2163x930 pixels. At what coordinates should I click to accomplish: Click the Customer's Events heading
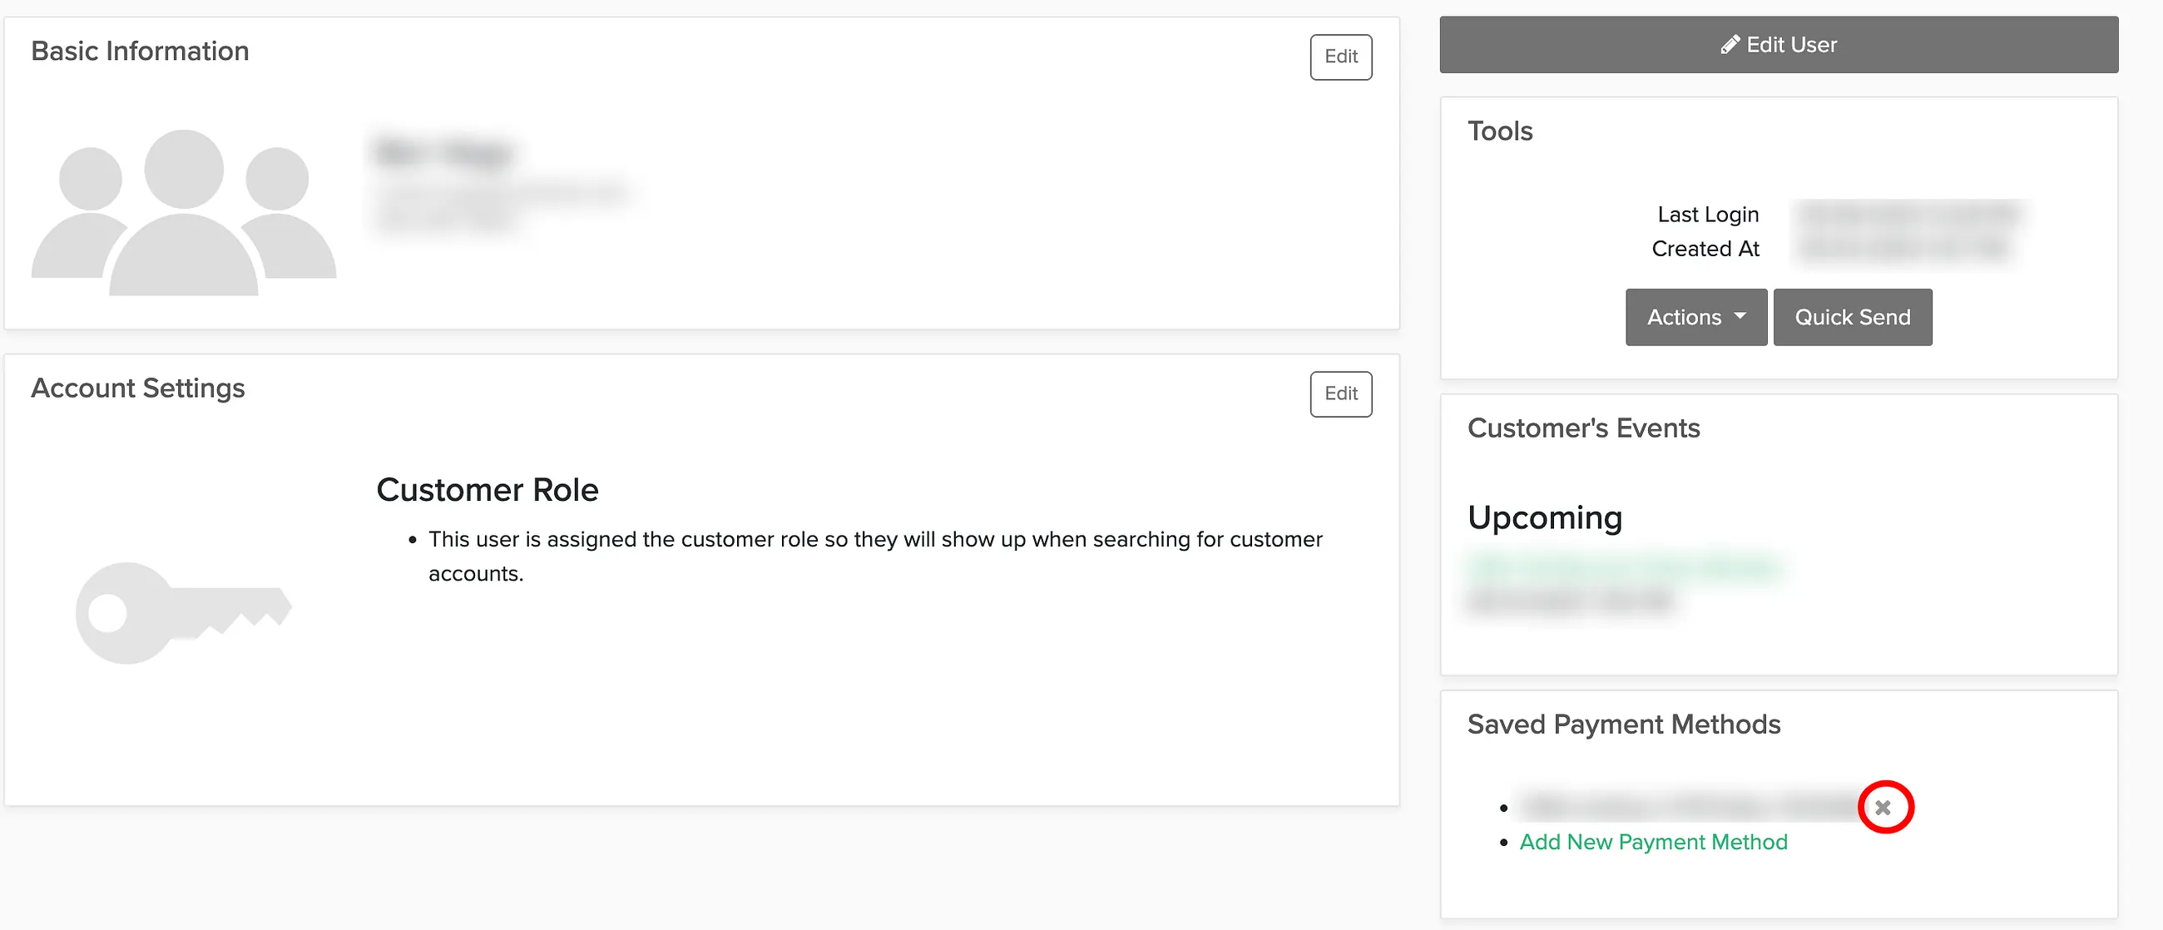[x=1584, y=428]
